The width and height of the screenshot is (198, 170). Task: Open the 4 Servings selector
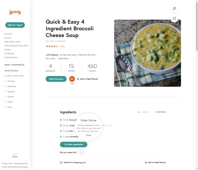click(160, 112)
